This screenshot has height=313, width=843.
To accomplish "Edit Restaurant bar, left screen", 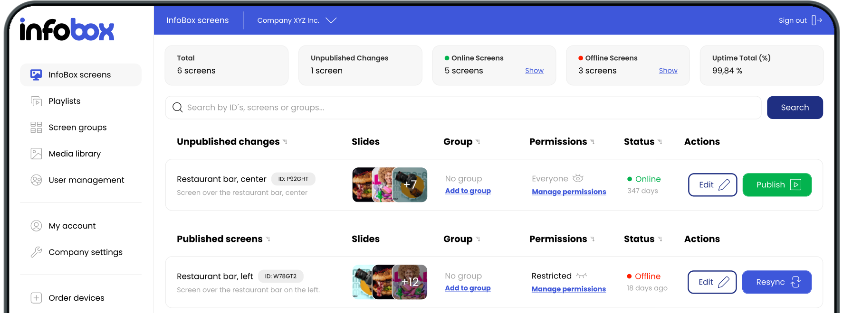I will tap(712, 282).
